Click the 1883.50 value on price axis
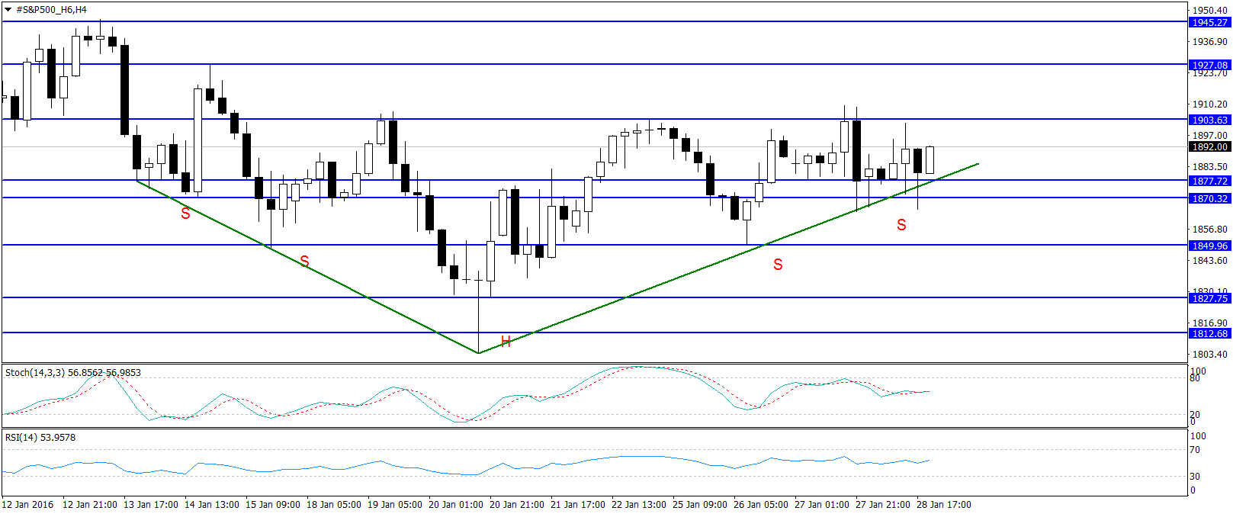 pyautogui.click(x=1210, y=167)
